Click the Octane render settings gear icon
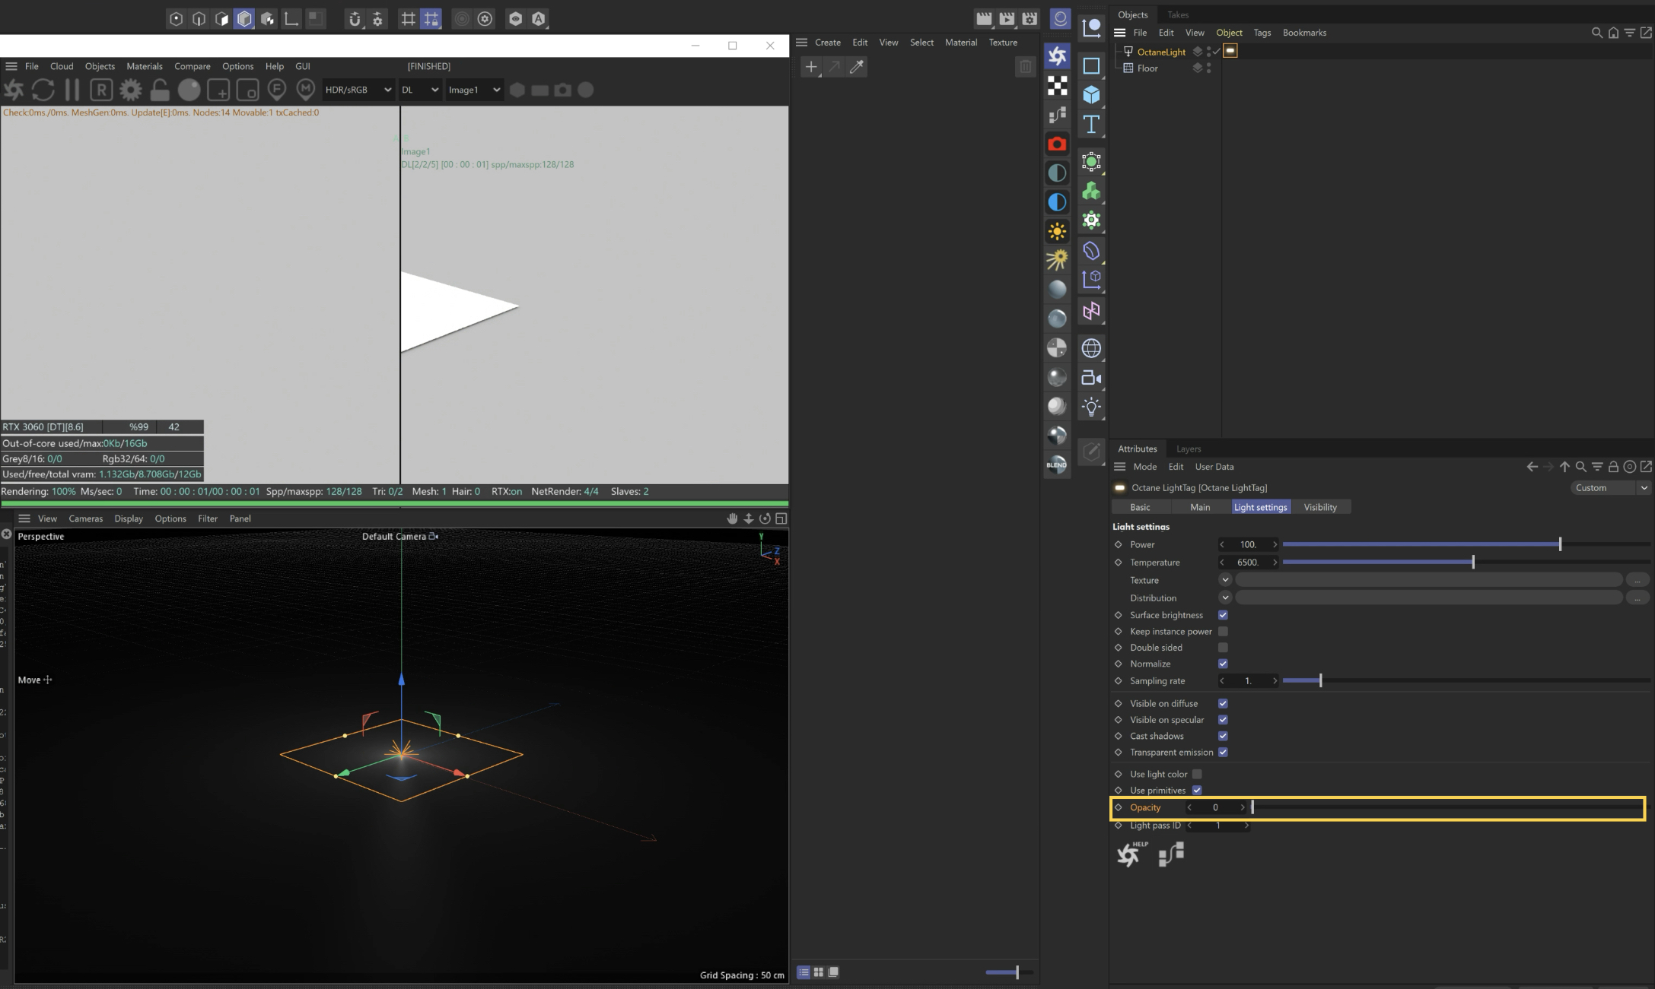Image resolution: width=1655 pixels, height=989 pixels. (131, 90)
